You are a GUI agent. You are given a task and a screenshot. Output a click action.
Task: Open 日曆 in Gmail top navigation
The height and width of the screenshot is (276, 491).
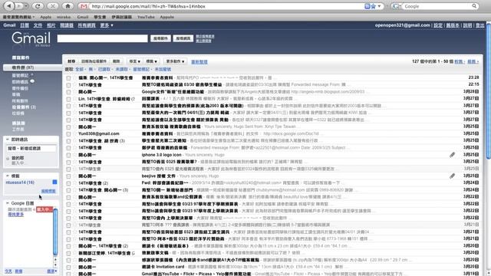point(25,25)
